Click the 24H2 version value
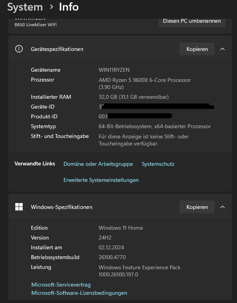The image size is (237, 303). tap(105, 238)
